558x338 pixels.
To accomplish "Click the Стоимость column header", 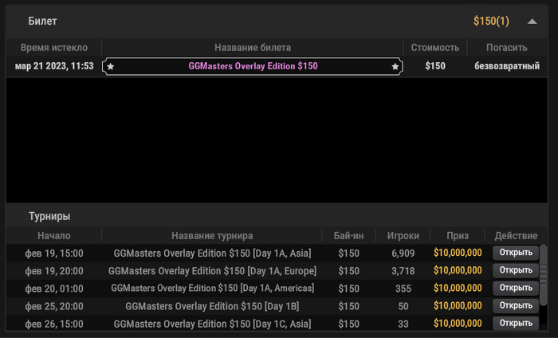I will pyautogui.click(x=435, y=47).
